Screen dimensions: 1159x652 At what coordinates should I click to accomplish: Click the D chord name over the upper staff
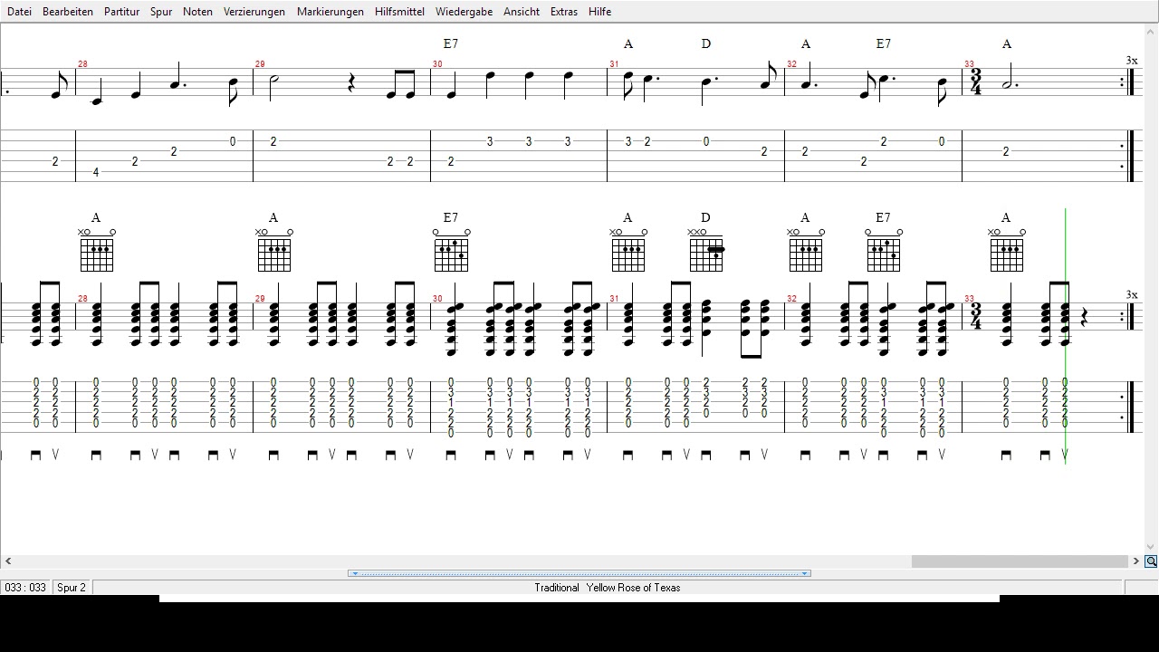[x=706, y=43]
